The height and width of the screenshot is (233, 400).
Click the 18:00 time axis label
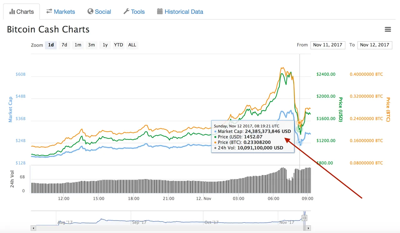(133, 198)
